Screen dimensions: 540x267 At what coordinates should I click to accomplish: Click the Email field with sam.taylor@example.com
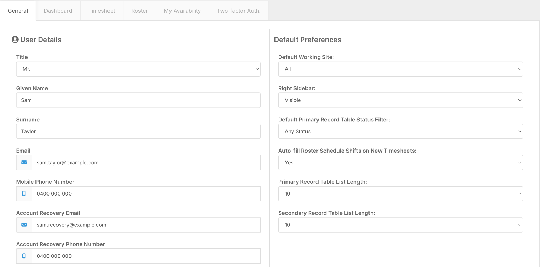[146, 163]
